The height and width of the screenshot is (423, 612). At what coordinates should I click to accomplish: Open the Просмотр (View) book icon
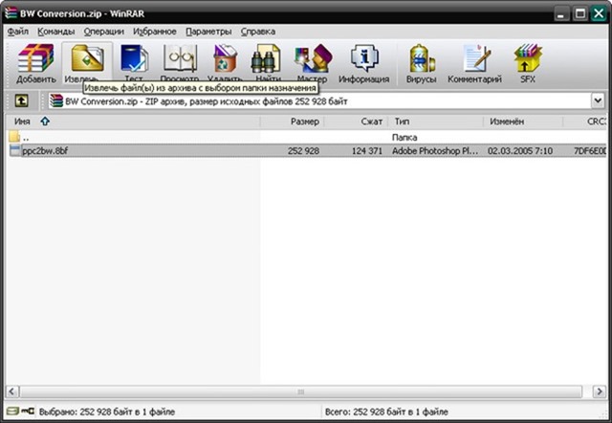tap(180, 58)
